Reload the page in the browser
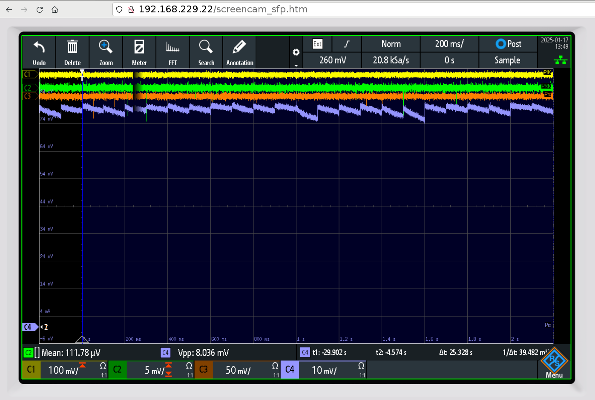595x400 pixels. (x=40, y=9)
